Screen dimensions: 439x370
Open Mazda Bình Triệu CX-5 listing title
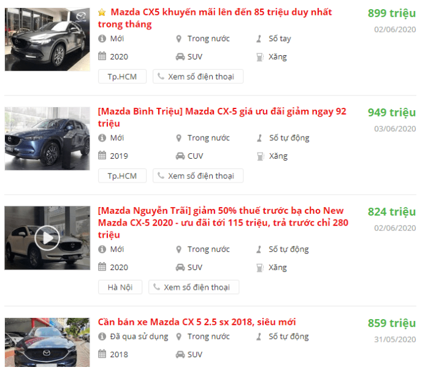[222, 117]
